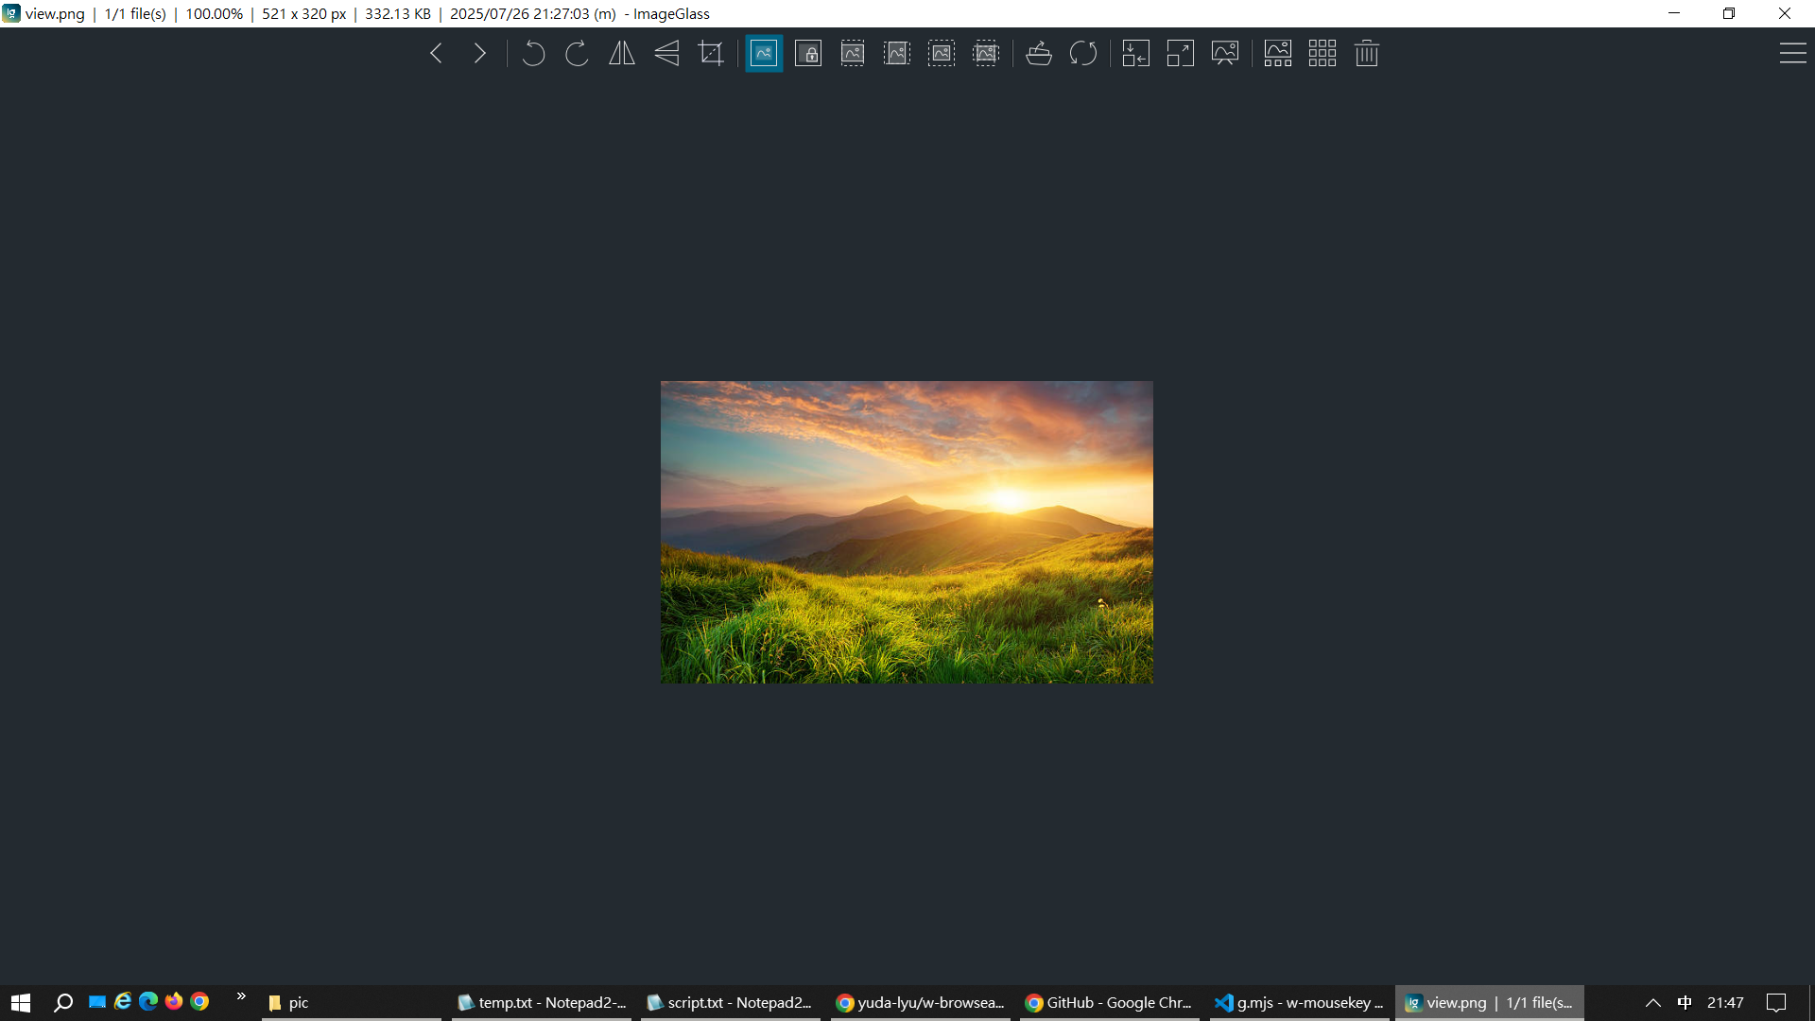Delete the image with the trash icon
Image resolution: width=1815 pixels, height=1021 pixels.
(1366, 54)
